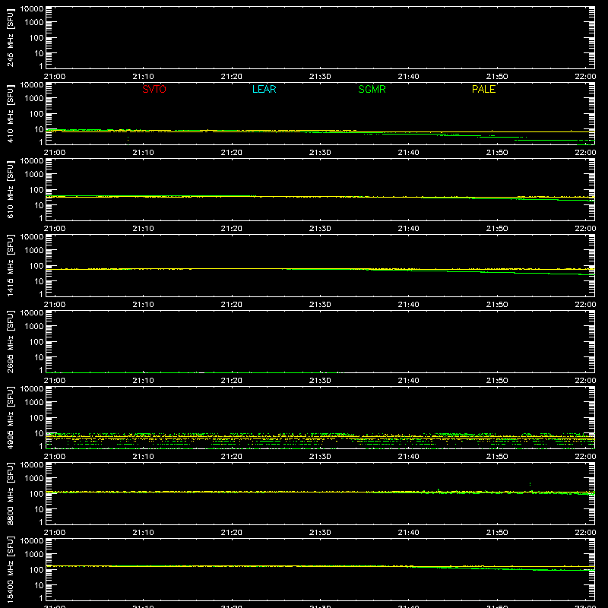Click 21:00 time label under 8800 MHz plot

point(55,533)
